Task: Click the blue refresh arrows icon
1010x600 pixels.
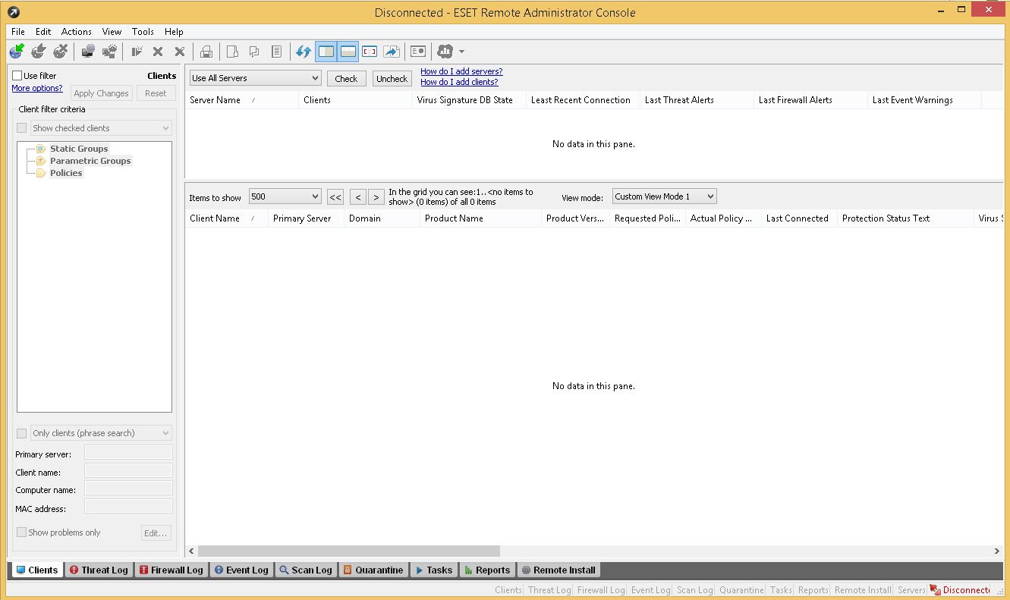Action: click(304, 52)
